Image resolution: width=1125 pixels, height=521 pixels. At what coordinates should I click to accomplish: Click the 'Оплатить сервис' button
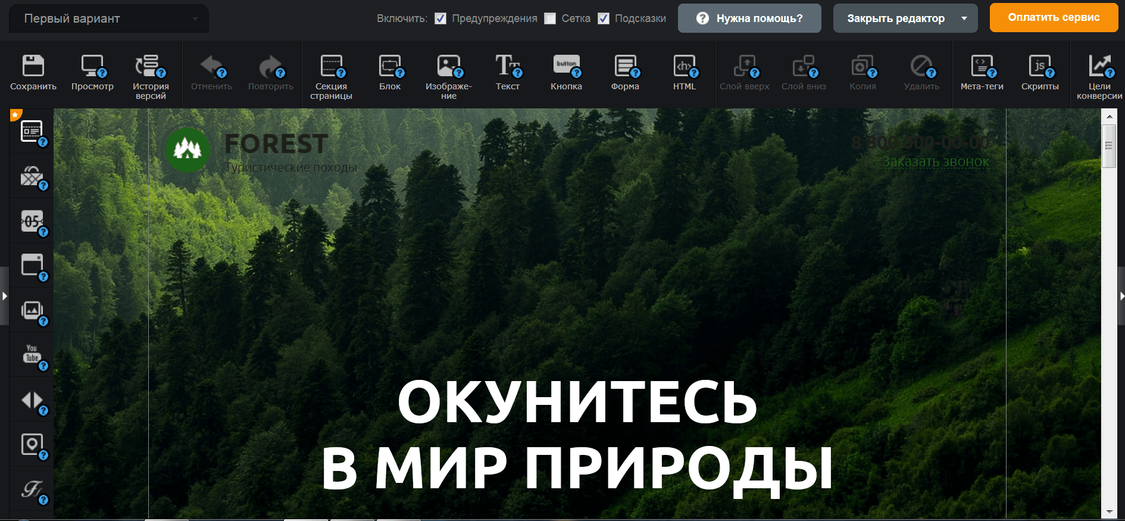tap(1054, 18)
